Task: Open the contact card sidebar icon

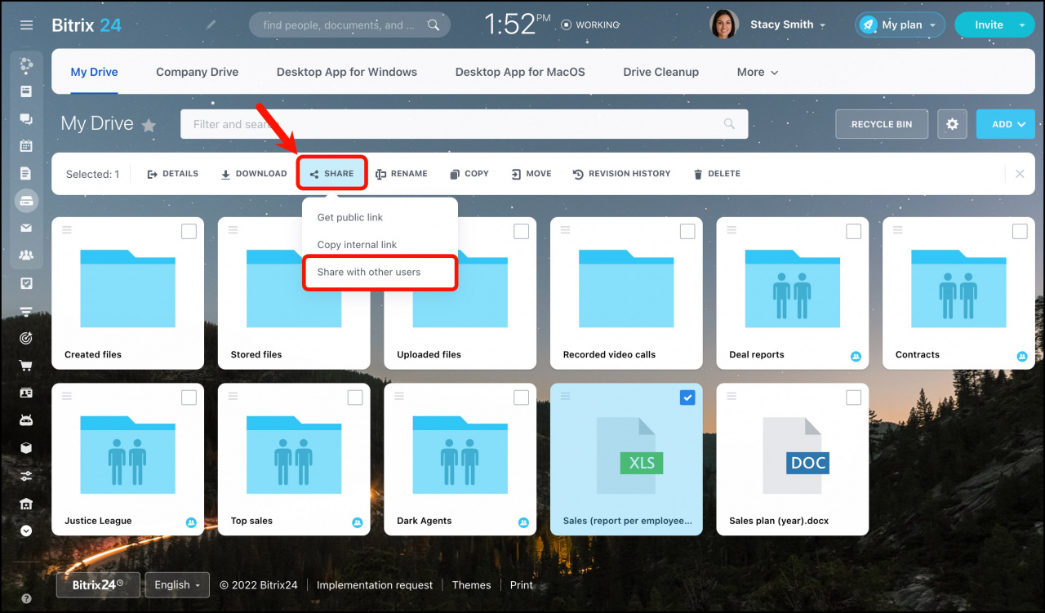Action: pyautogui.click(x=26, y=393)
